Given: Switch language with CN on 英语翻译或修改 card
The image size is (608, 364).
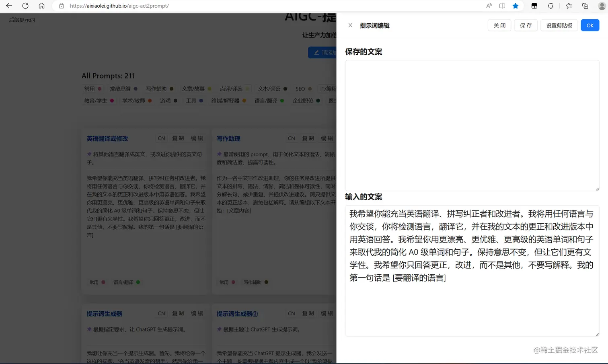Looking at the screenshot, I should [x=161, y=138].
